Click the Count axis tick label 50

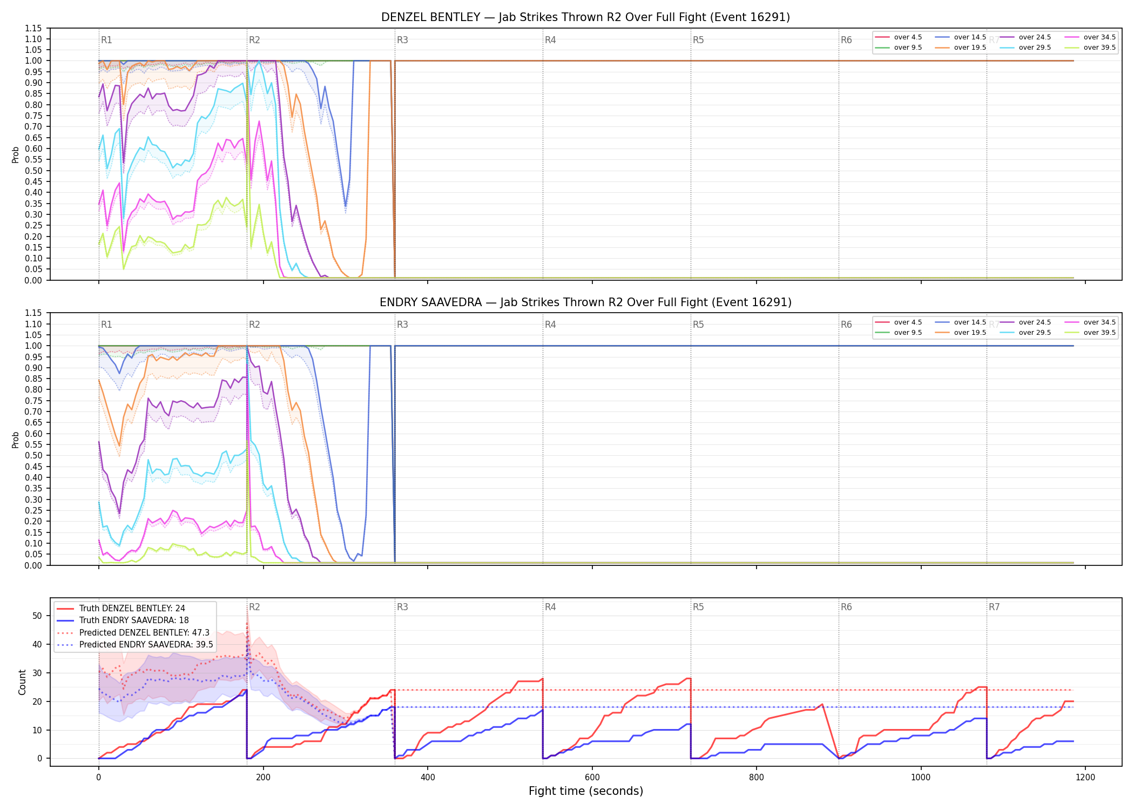coord(37,616)
